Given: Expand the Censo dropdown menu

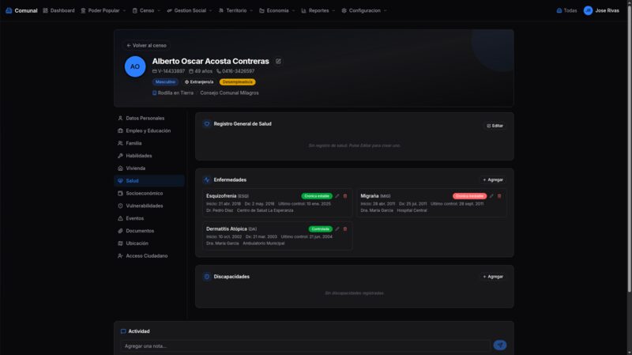Looking at the screenshot, I should click(x=146, y=10).
